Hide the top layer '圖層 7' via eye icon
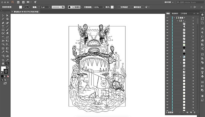The width and height of the screenshot is (205, 117). click(x=167, y=18)
